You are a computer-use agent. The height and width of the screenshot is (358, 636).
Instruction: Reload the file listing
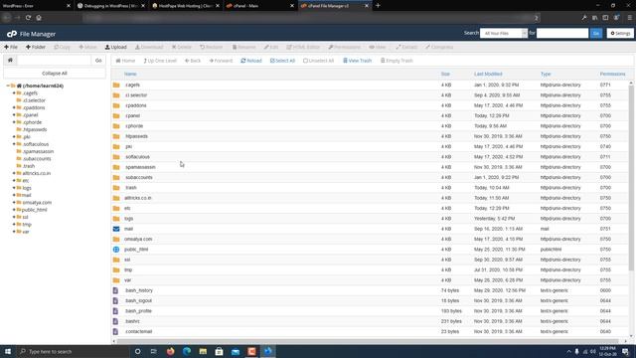tap(251, 61)
